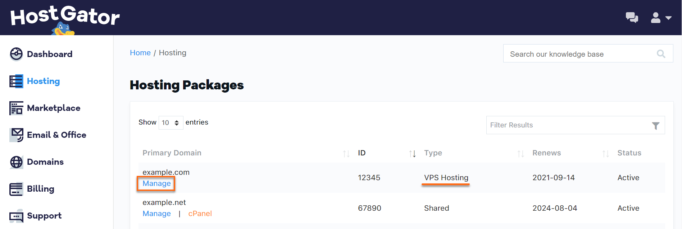This screenshot has width=682, height=229.
Task: Click the knowledge base search magnifier icon
Action: (x=661, y=53)
